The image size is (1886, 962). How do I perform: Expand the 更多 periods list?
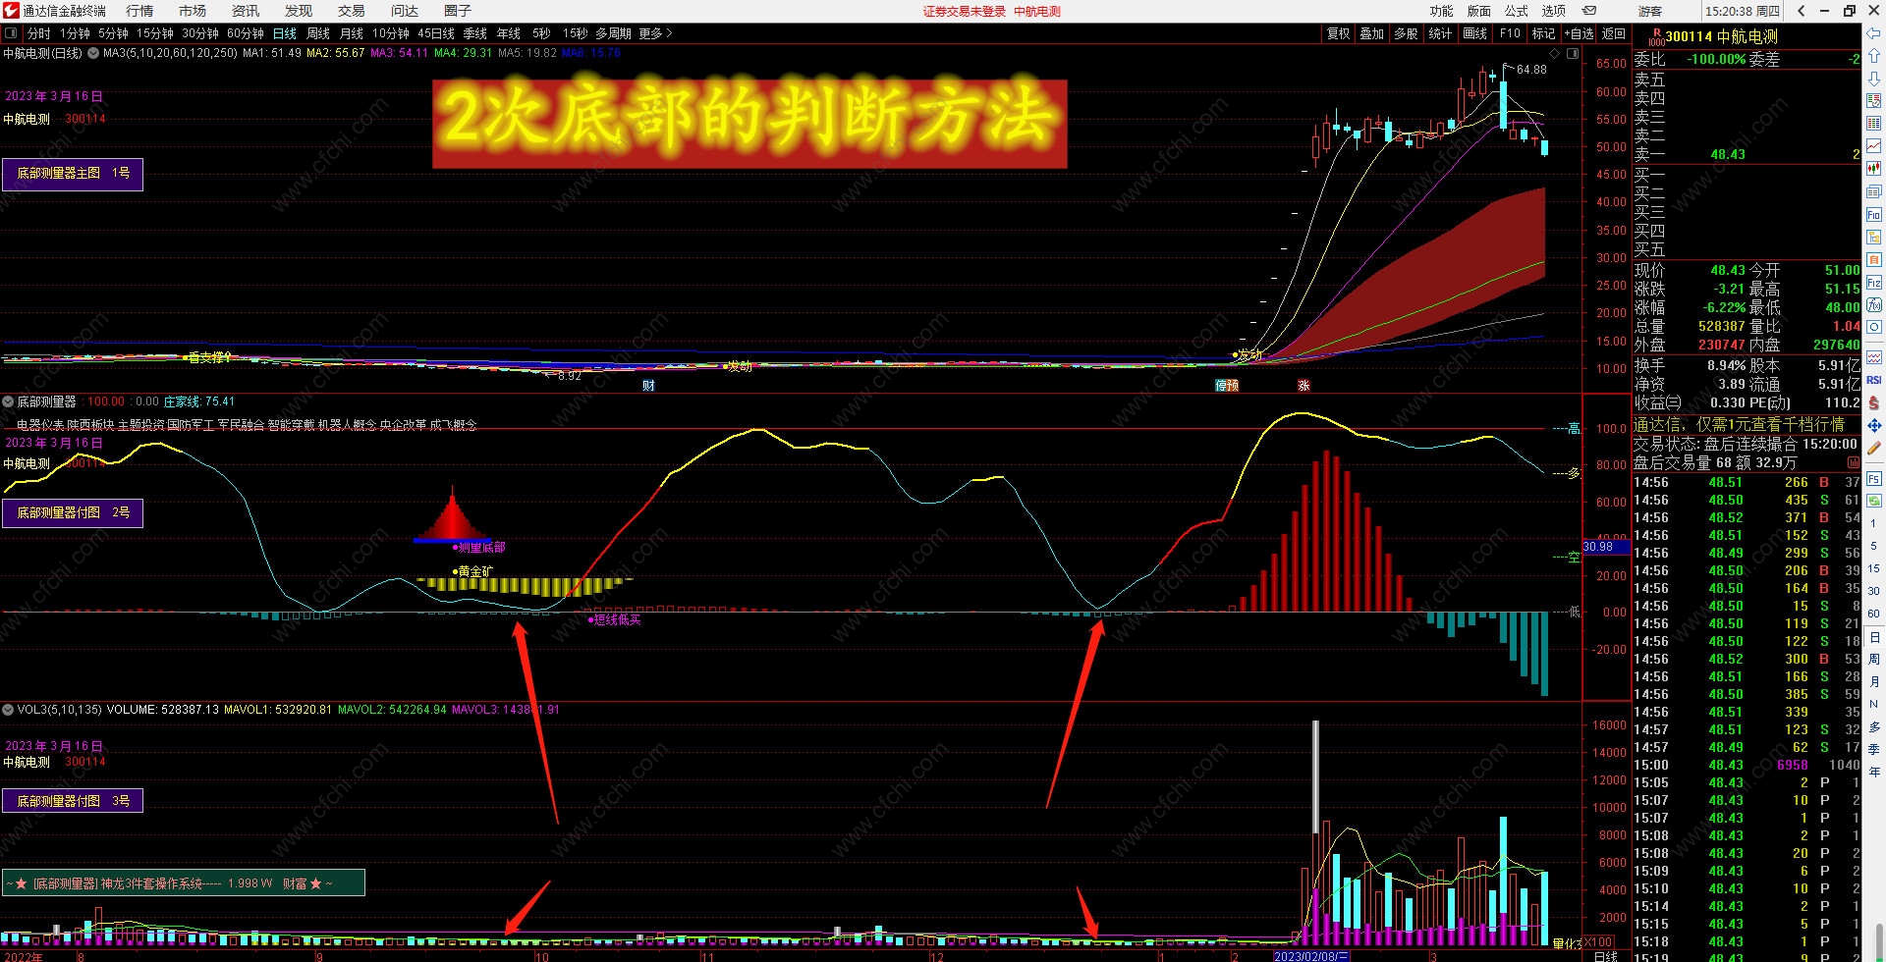(x=655, y=33)
